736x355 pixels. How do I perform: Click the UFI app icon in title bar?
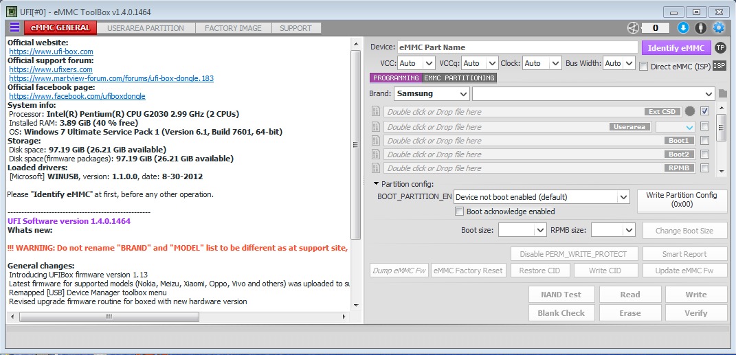tap(11, 12)
